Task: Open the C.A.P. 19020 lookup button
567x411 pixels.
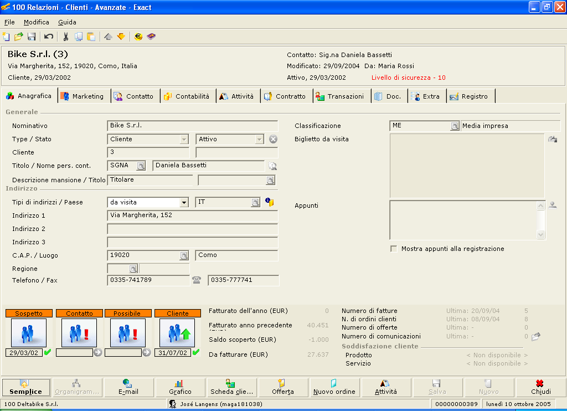Action: click(x=184, y=255)
